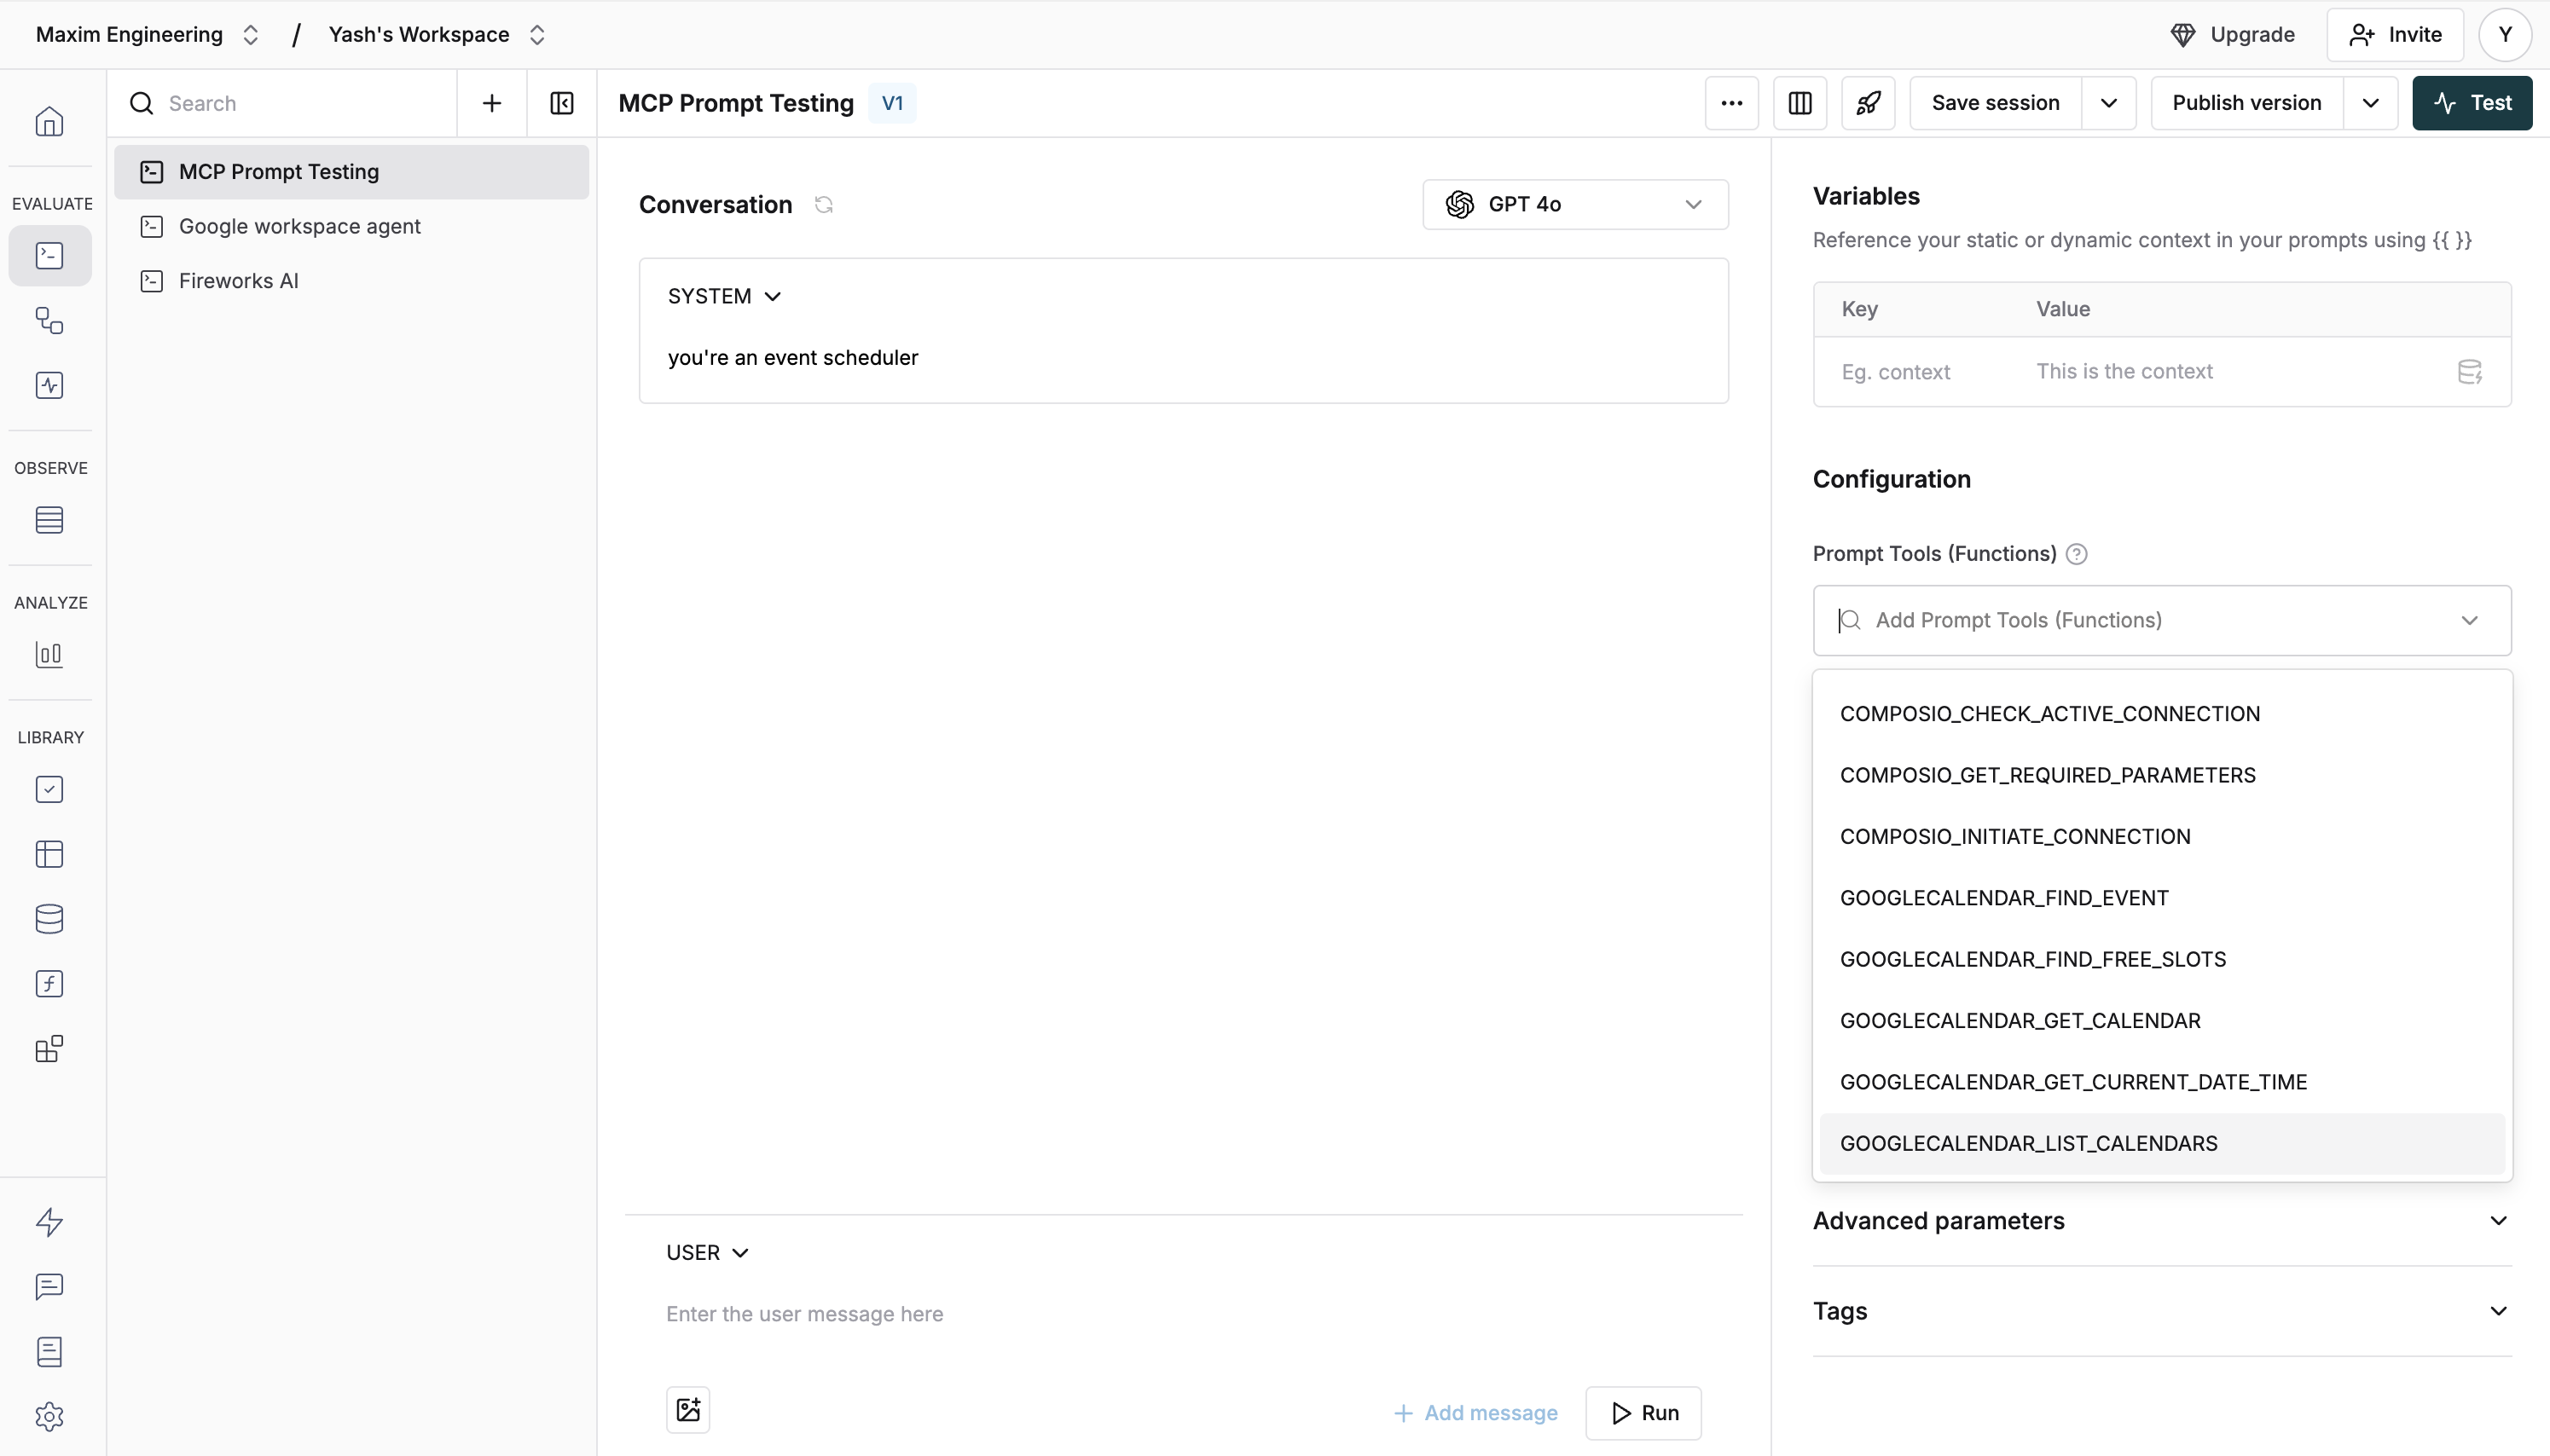
Task: Open settings gear in sidebar
Action: coord(49,1416)
